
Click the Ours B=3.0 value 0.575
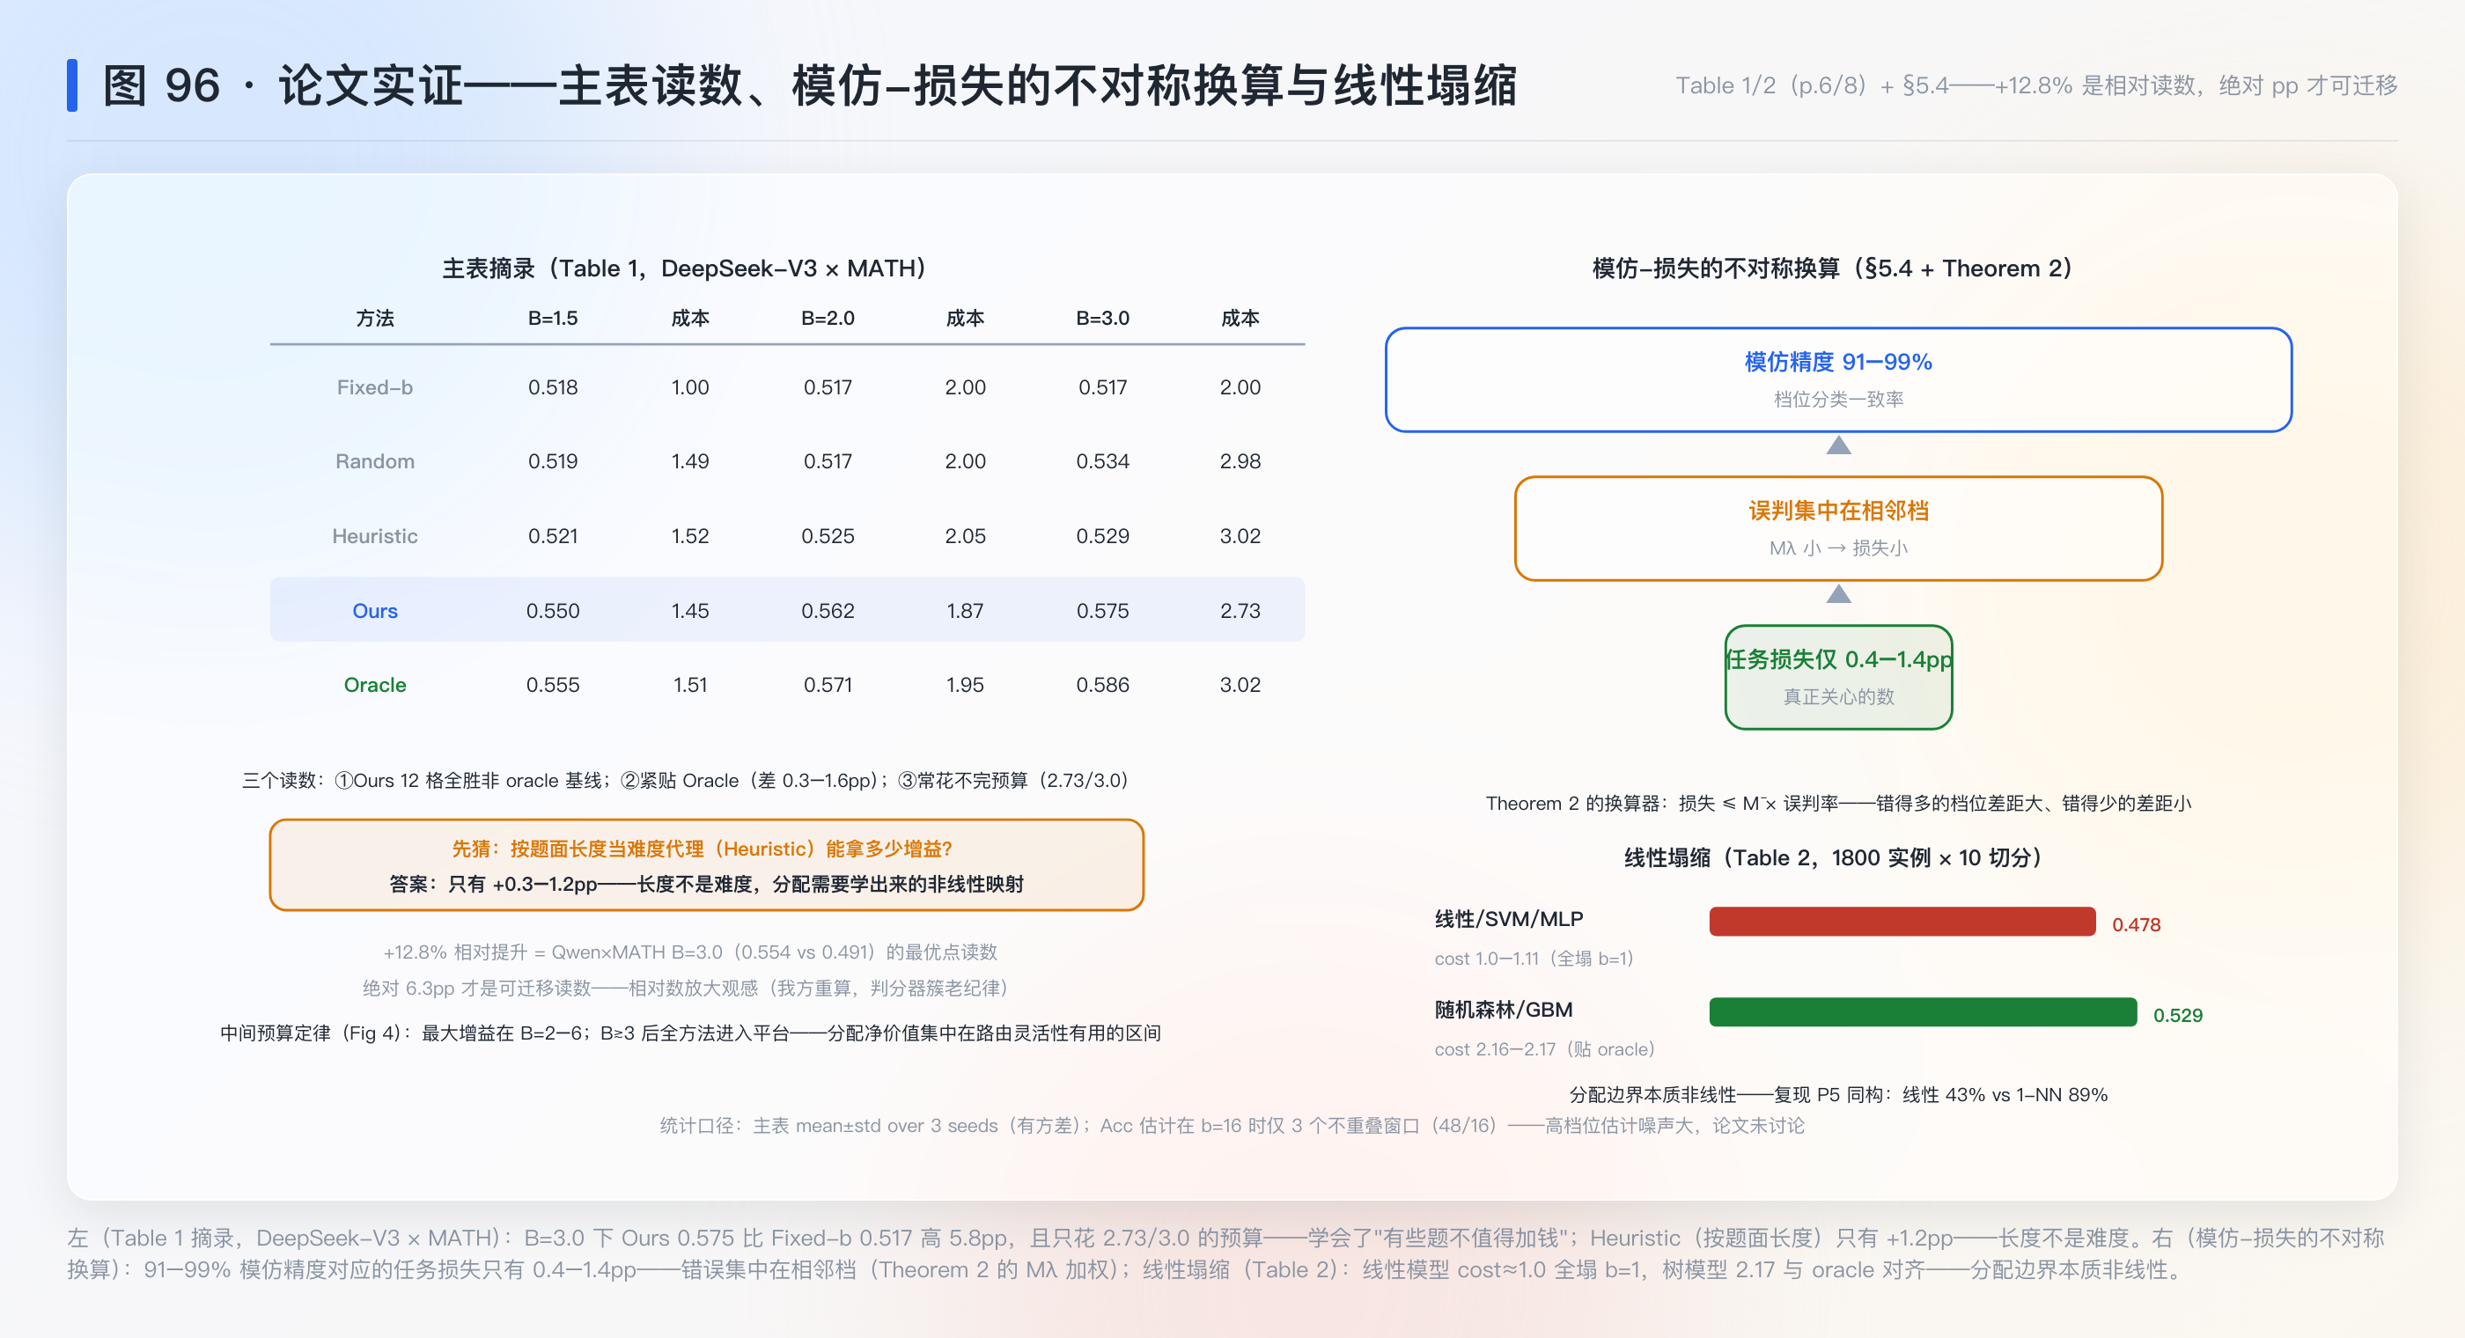tap(1102, 611)
